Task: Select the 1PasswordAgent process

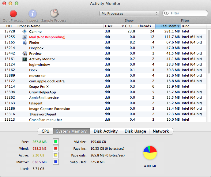Action: (x=103, y=114)
